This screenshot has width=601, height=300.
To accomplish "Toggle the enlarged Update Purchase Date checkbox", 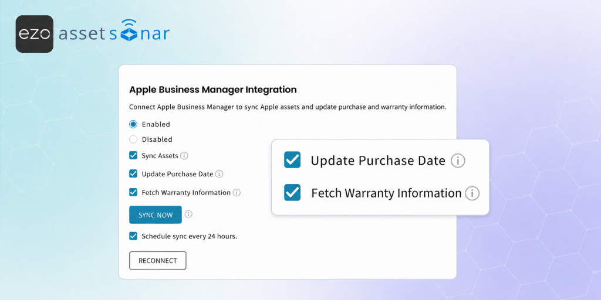I will pos(292,160).
